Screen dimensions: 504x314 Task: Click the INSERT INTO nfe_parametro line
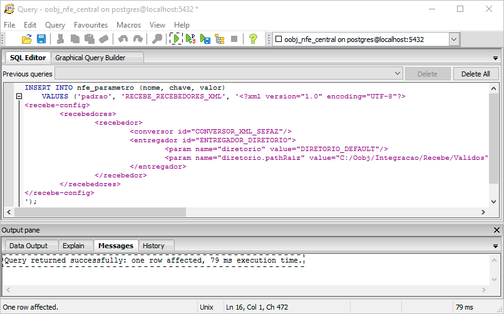point(125,88)
